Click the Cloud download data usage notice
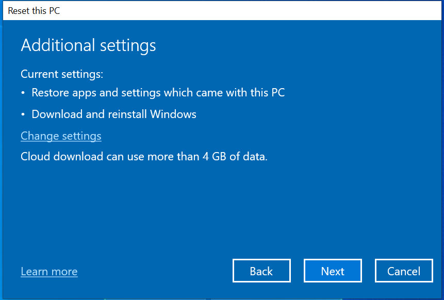Image resolution: width=444 pixels, height=300 pixels. pyautogui.click(x=144, y=157)
